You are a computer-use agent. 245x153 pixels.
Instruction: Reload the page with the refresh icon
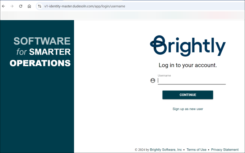(x=20, y=6)
